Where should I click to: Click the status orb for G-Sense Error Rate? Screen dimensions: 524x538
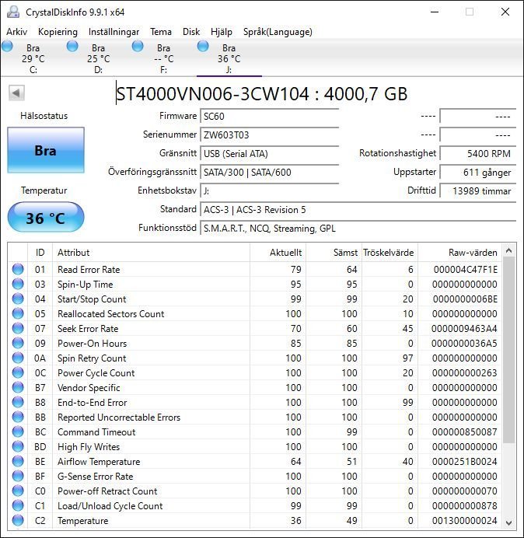coord(18,476)
